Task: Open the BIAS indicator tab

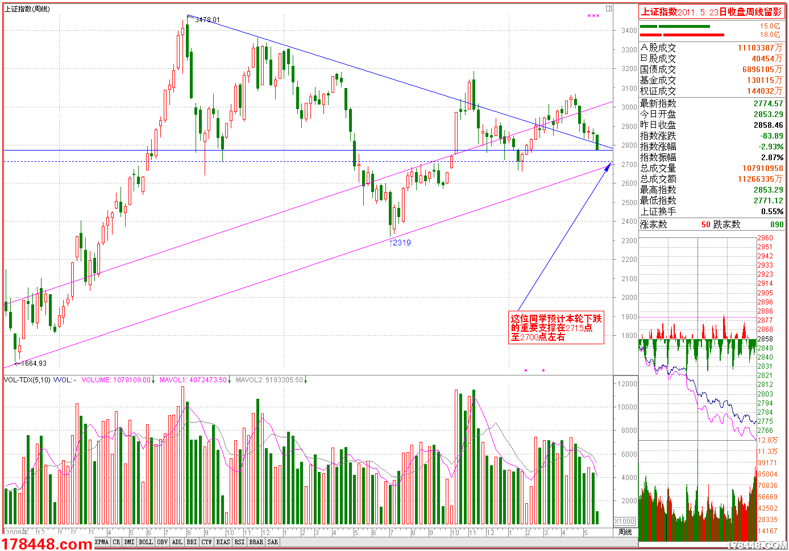Action: [x=223, y=542]
